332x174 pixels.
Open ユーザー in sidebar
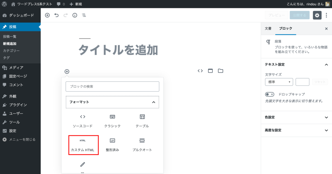[x=20, y=114]
